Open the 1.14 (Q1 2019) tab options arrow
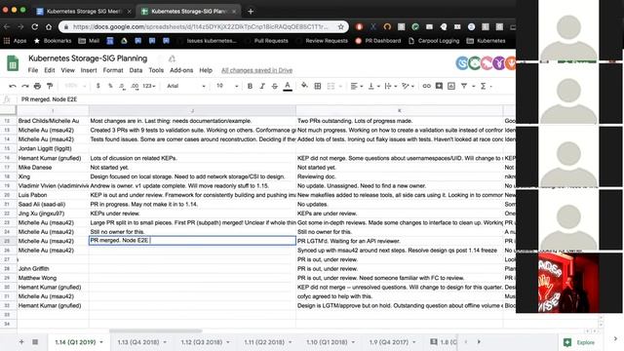This screenshot has width=624, height=351. tap(101, 342)
